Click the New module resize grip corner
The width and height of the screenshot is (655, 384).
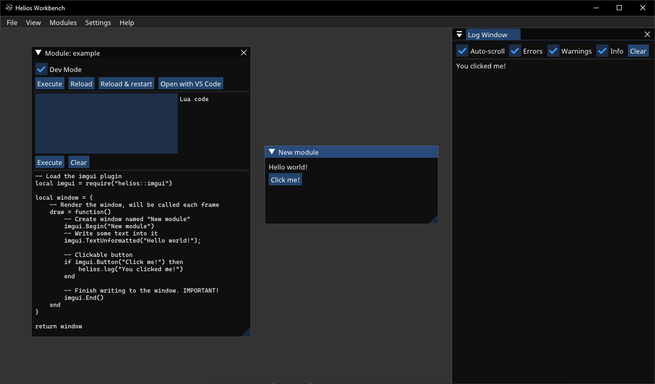434,220
